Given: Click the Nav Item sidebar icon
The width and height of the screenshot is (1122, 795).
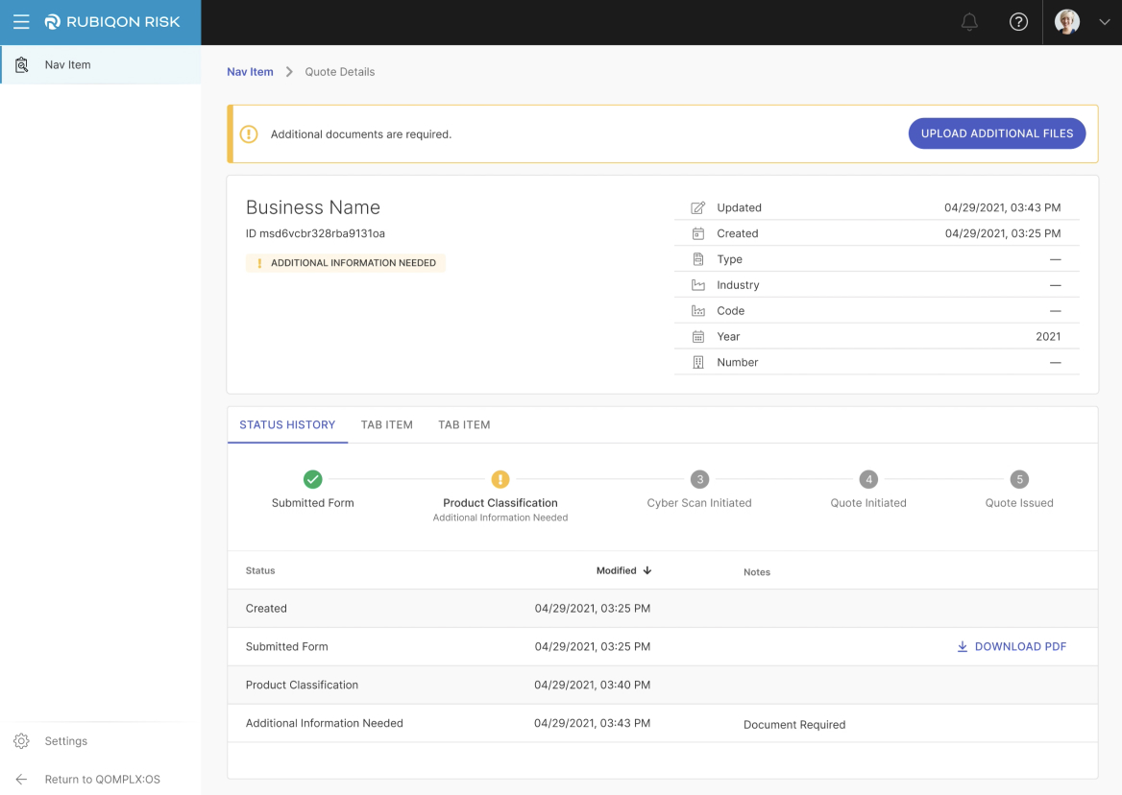Looking at the screenshot, I should [21, 64].
